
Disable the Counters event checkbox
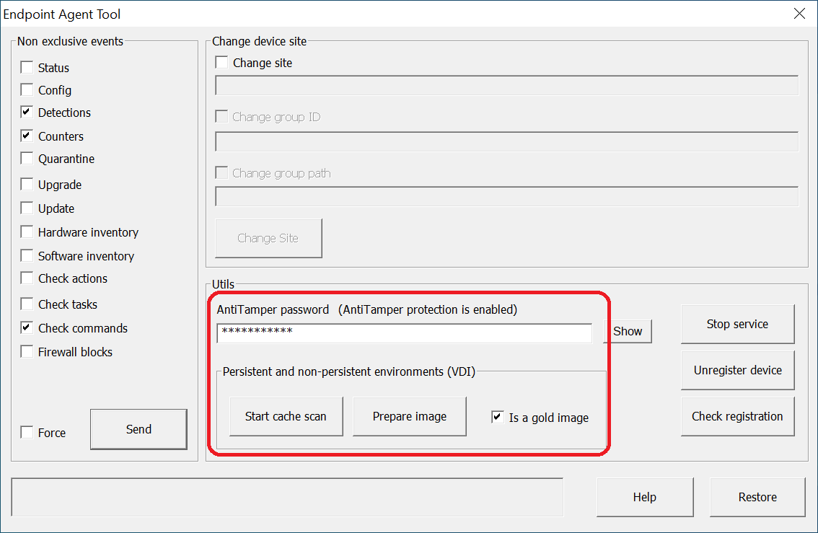tap(27, 136)
